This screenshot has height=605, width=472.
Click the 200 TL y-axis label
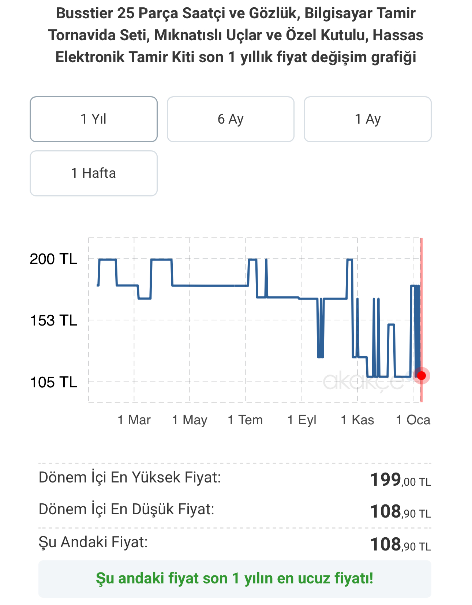coord(53,259)
